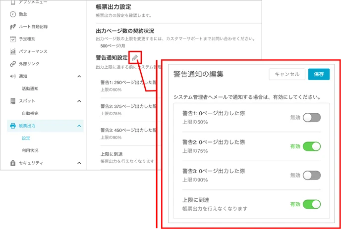
Task: Enable the 警告1 上限の50% toggle
Action: click(x=312, y=117)
